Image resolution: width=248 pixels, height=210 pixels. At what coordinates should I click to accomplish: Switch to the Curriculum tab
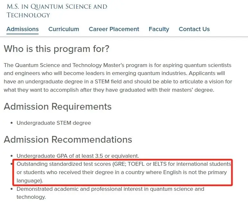pos(64,29)
